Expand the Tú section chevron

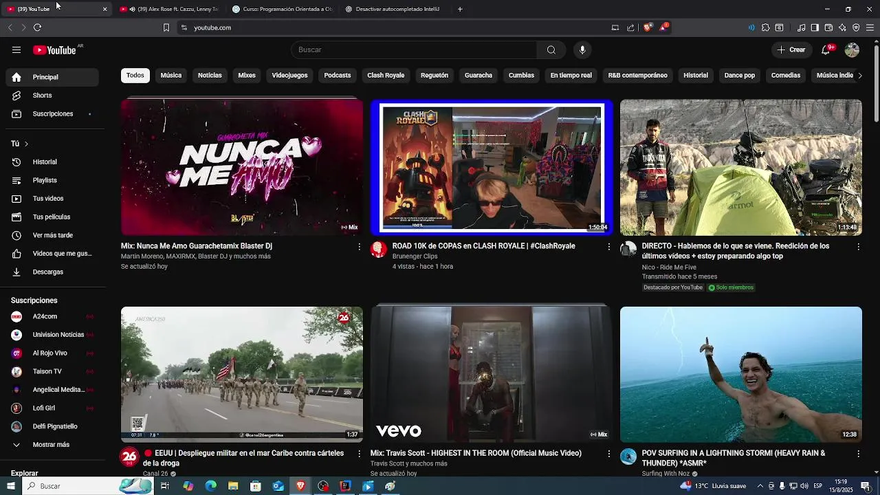pos(26,144)
